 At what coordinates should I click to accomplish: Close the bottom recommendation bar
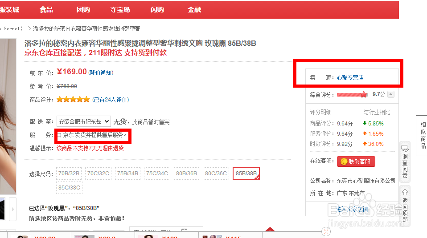326,232
